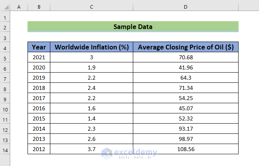259x166 pixels.
Task: Click the oil price cell 93.17
Action: pos(186,129)
